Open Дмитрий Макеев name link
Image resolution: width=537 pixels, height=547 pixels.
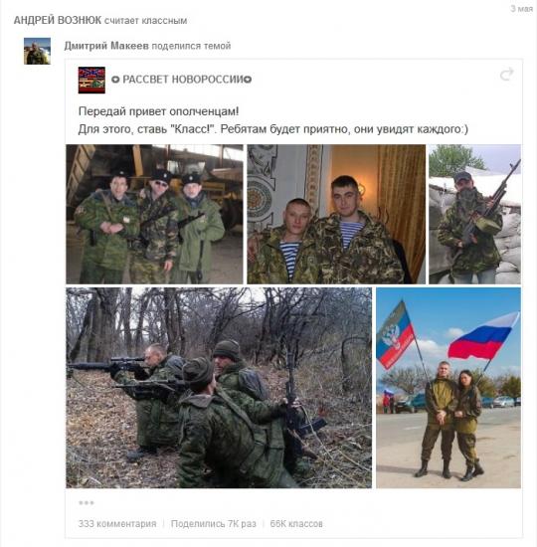[x=106, y=46]
